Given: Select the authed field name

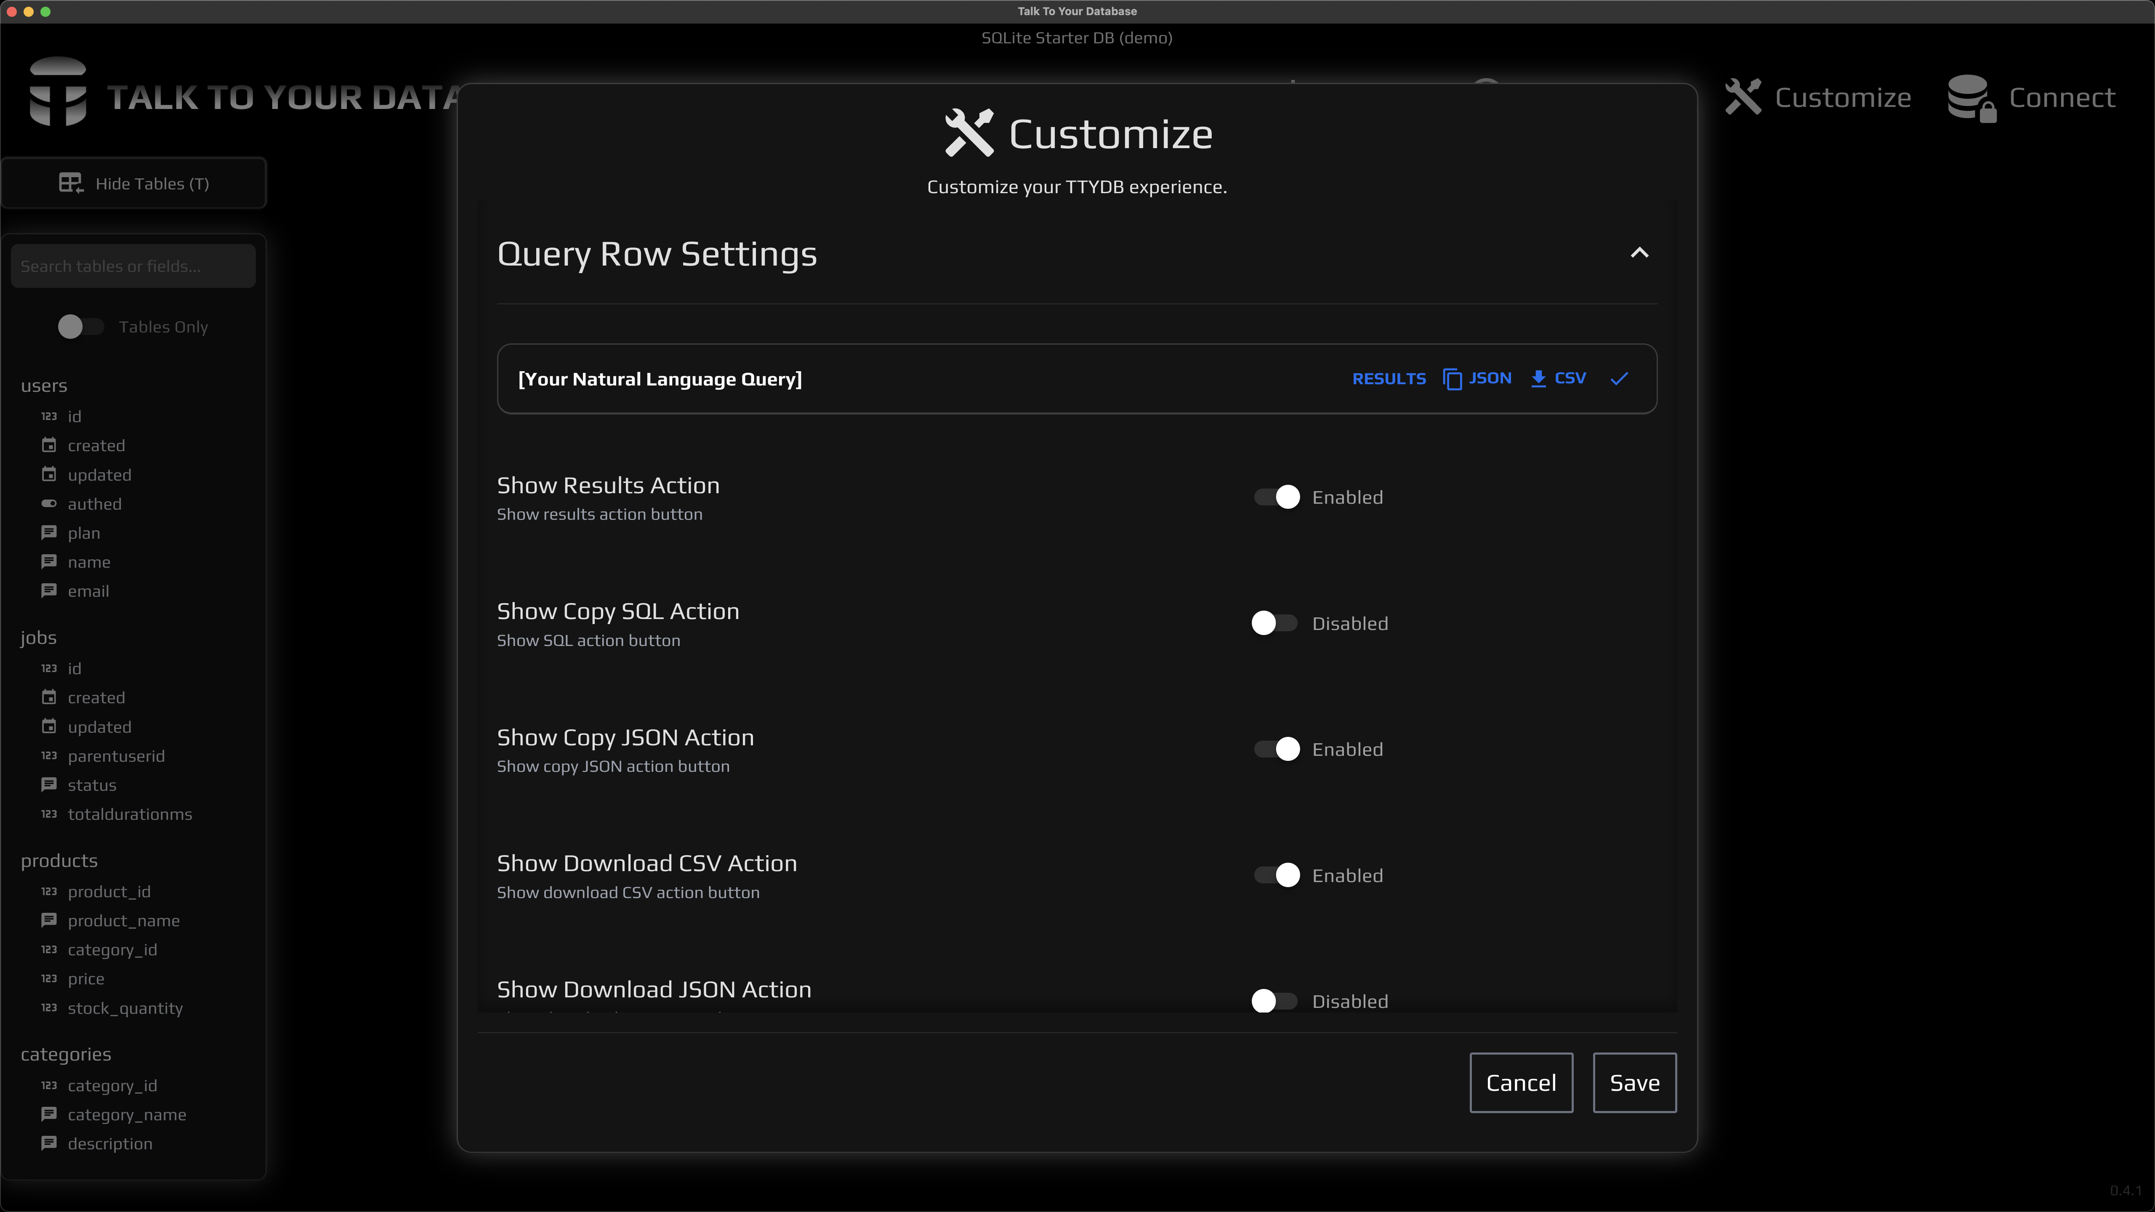Looking at the screenshot, I should click(95, 504).
